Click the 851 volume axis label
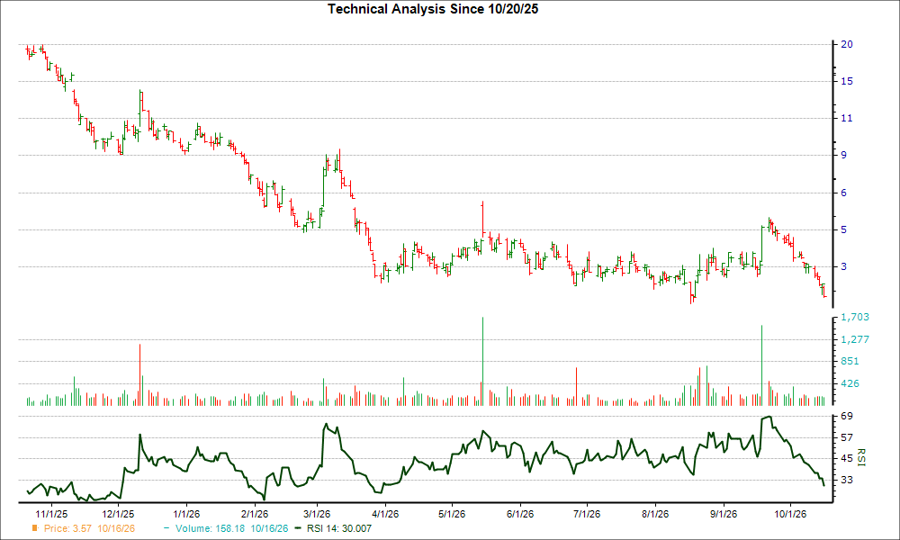900x540 pixels. pos(850,361)
